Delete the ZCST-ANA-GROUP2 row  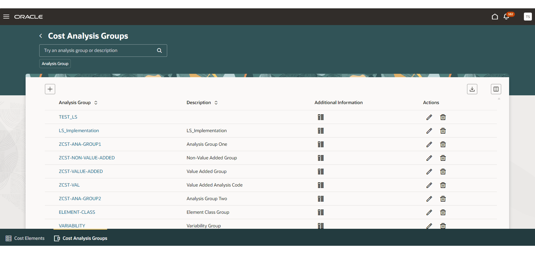(x=443, y=199)
